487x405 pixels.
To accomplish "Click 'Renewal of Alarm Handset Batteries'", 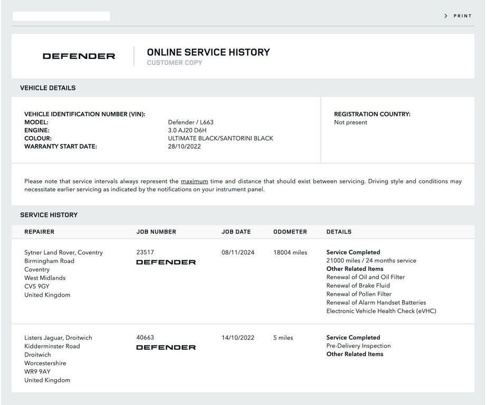I will click(376, 303).
